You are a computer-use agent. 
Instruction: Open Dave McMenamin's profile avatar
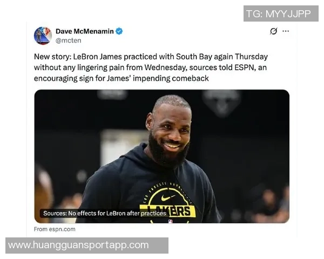(43, 36)
